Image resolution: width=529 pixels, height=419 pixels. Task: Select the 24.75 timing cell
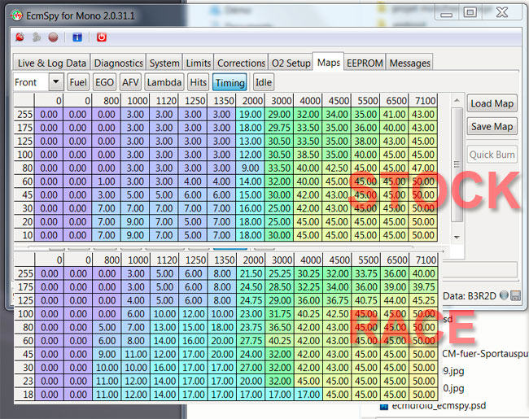point(251,300)
